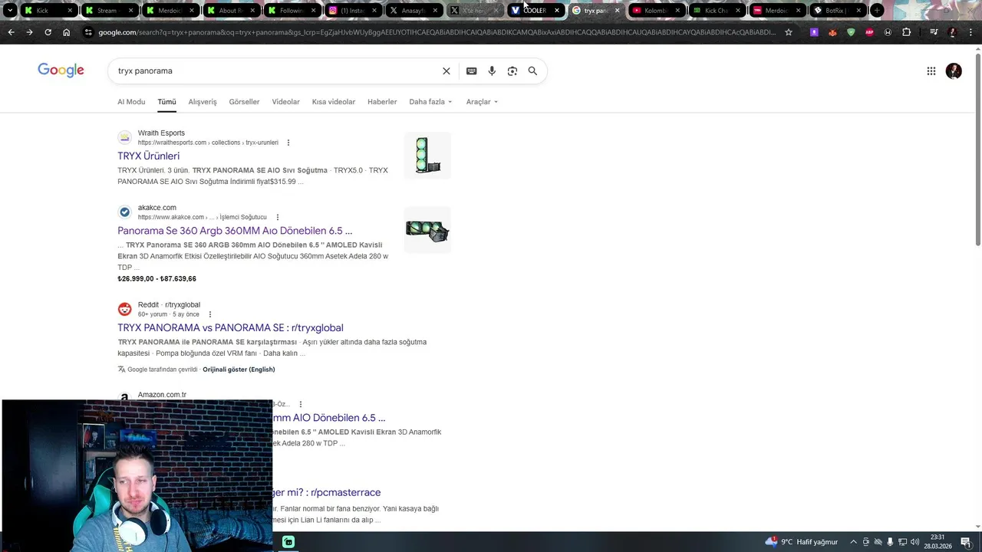
Task: Switch to the Görseller tab
Action: coord(244,101)
